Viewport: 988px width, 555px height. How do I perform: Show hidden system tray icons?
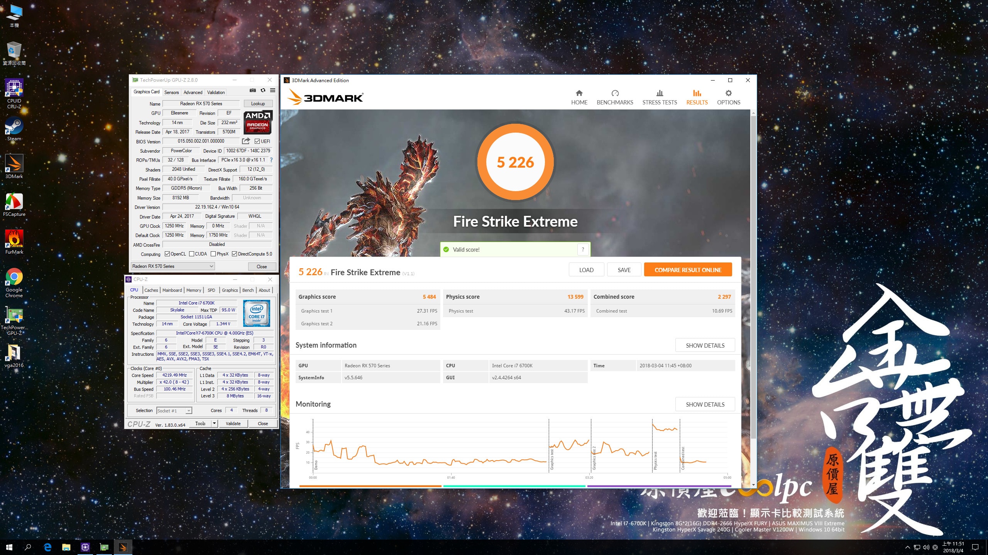[x=908, y=547]
